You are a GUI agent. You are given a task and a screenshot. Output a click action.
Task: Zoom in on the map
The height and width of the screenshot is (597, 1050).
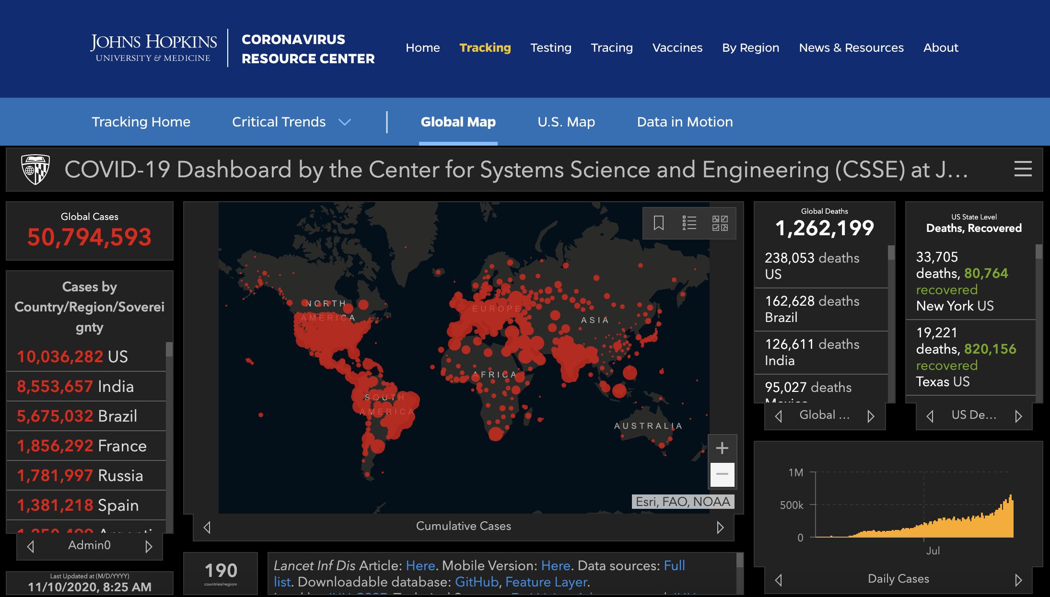(x=722, y=448)
